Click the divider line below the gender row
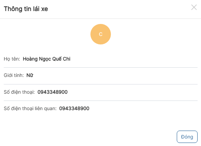201x146 pixels. click(101, 84)
